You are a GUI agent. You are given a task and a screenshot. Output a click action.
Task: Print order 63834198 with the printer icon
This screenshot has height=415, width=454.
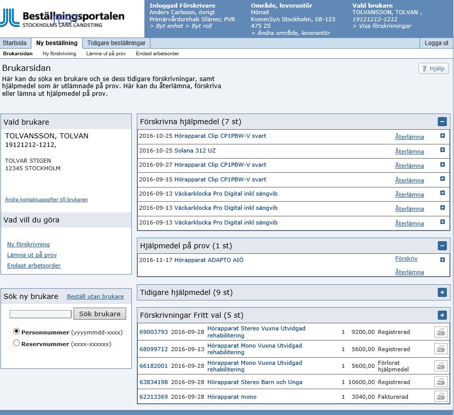coord(441,382)
